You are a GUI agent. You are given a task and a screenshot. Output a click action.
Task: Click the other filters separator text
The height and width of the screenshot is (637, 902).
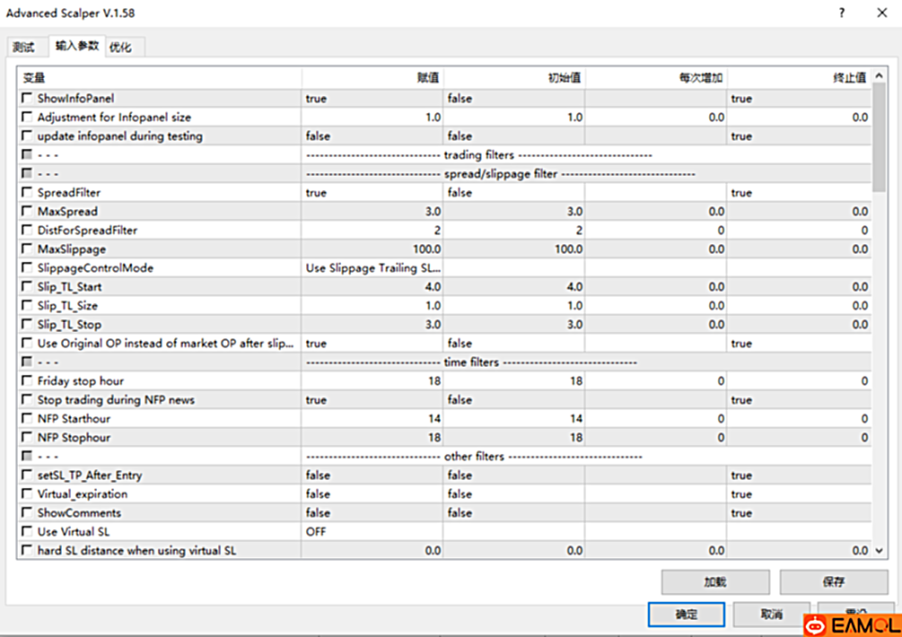point(474,457)
